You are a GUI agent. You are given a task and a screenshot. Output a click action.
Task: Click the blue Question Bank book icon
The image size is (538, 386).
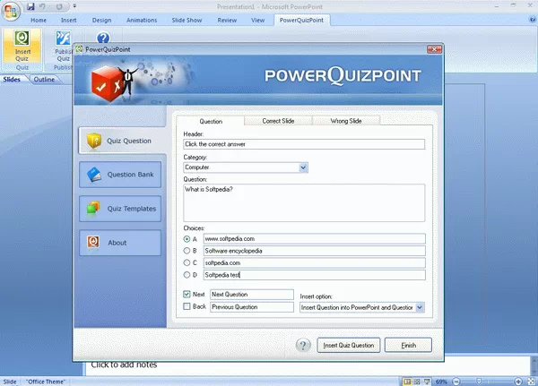click(94, 175)
